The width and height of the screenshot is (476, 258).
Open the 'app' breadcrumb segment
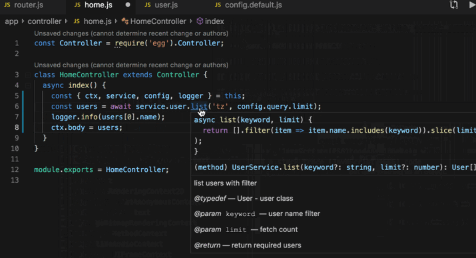pos(11,21)
